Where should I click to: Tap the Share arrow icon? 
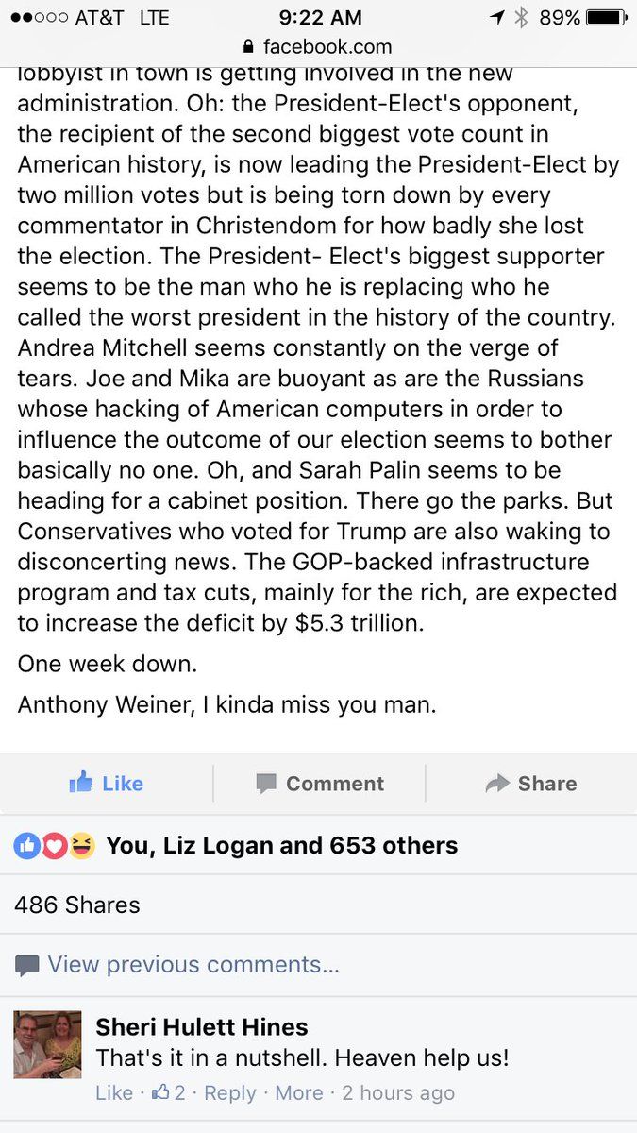(x=497, y=784)
